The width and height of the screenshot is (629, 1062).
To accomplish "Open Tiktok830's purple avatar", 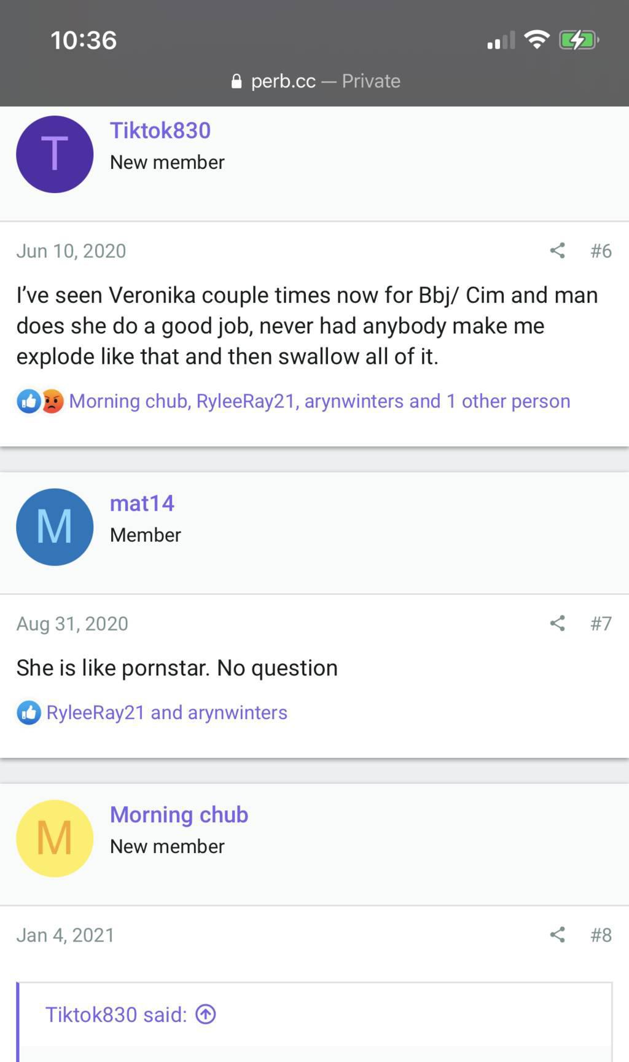I will pyautogui.click(x=55, y=154).
